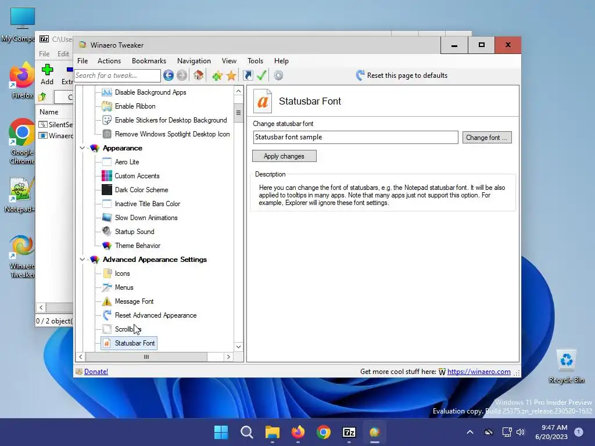Collapse the Appearance tree section
Image resolution: width=595 pixels, height=446 pixels.
(82, 148)
